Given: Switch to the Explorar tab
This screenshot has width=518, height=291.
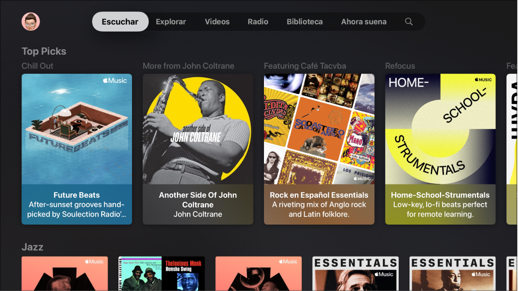Looking at the screenshot, I should point(171,21).
